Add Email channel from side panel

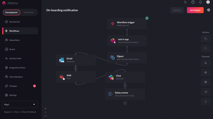206,73
